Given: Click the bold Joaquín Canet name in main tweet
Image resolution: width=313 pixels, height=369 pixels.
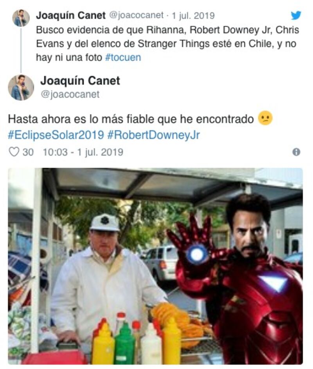Looking at the screenshot, I should point(80,81).
